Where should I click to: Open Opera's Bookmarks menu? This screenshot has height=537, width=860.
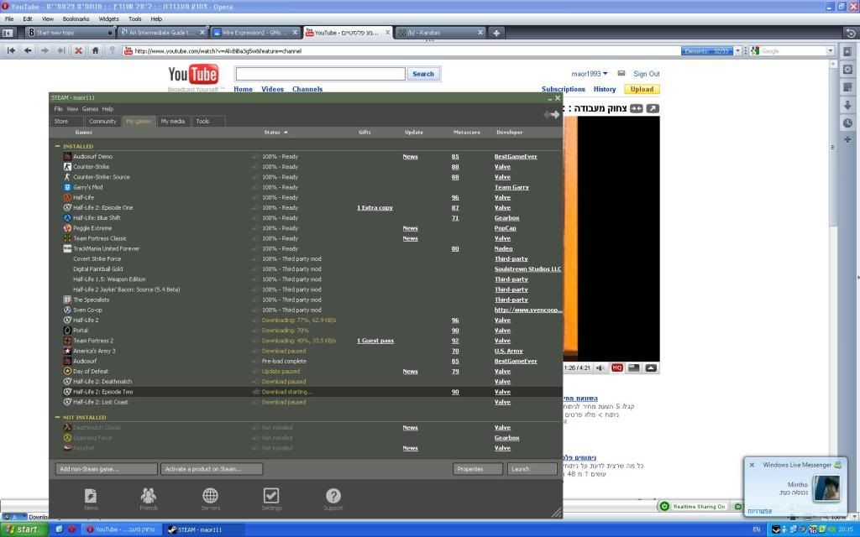tap(76, 18)
